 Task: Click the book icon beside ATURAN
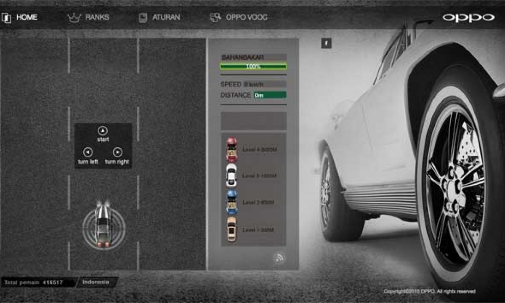(x=143, y=18)
